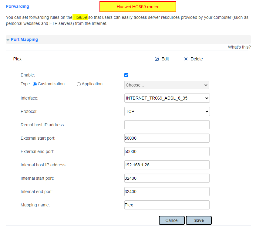Click the Internal start port field
This screenshot has width=256, height=231.
(167, 178)
